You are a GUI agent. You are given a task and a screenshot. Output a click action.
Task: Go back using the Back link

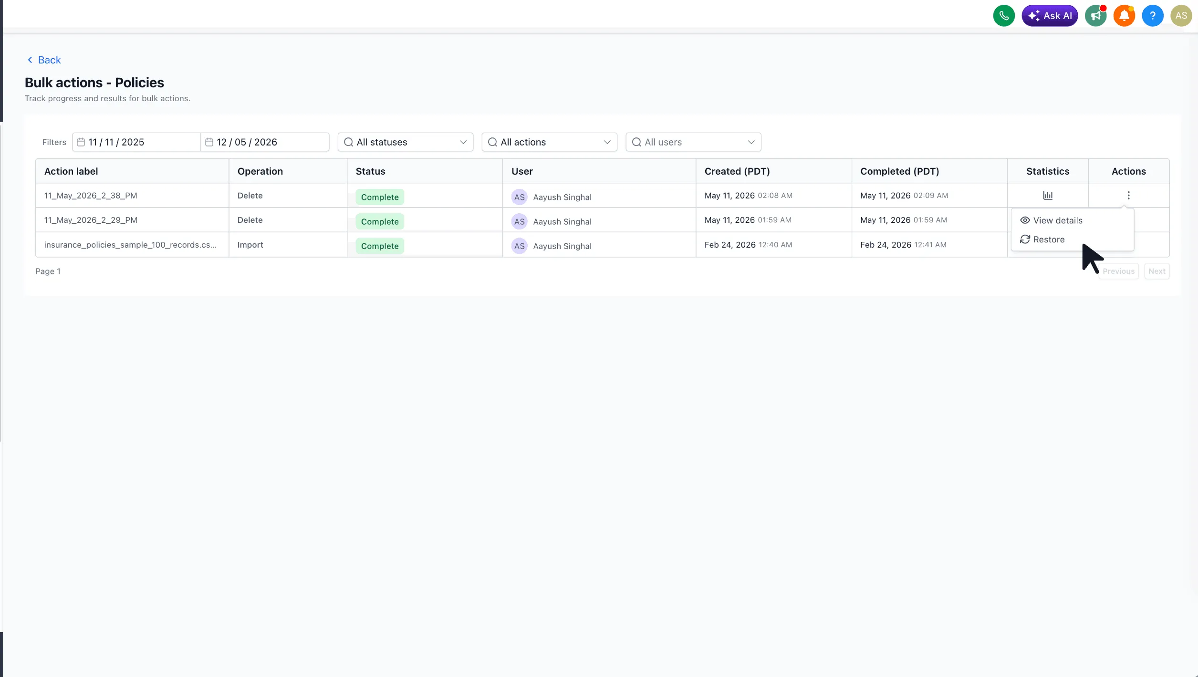click(x=44, y=60)
